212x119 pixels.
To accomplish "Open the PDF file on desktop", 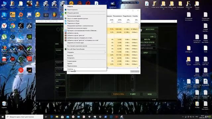I will (4, 60).
